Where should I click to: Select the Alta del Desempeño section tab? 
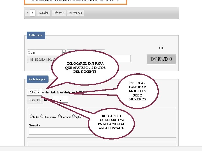pyautogui.click(x=38, y=79)
